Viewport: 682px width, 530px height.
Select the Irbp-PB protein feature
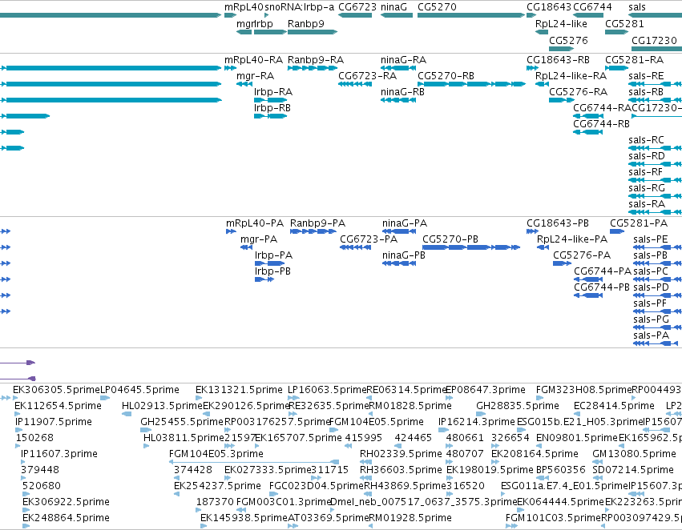[x=264, y=279]
